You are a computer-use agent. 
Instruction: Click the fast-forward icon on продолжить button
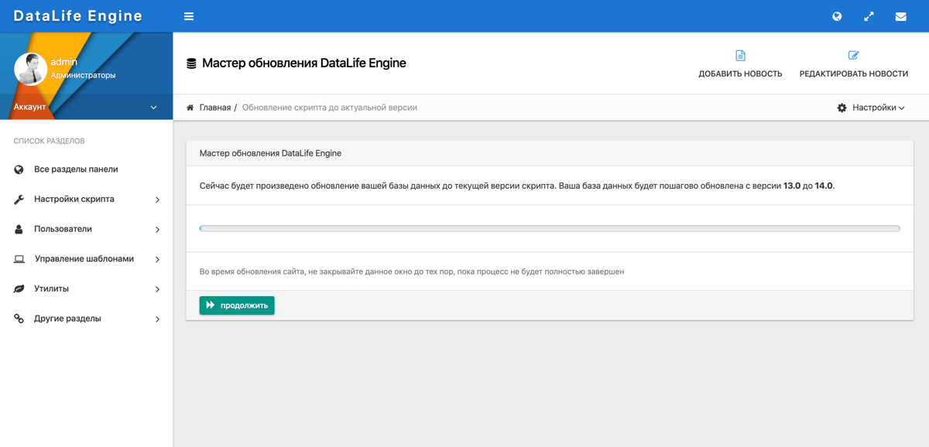click(x=211, y=305)
